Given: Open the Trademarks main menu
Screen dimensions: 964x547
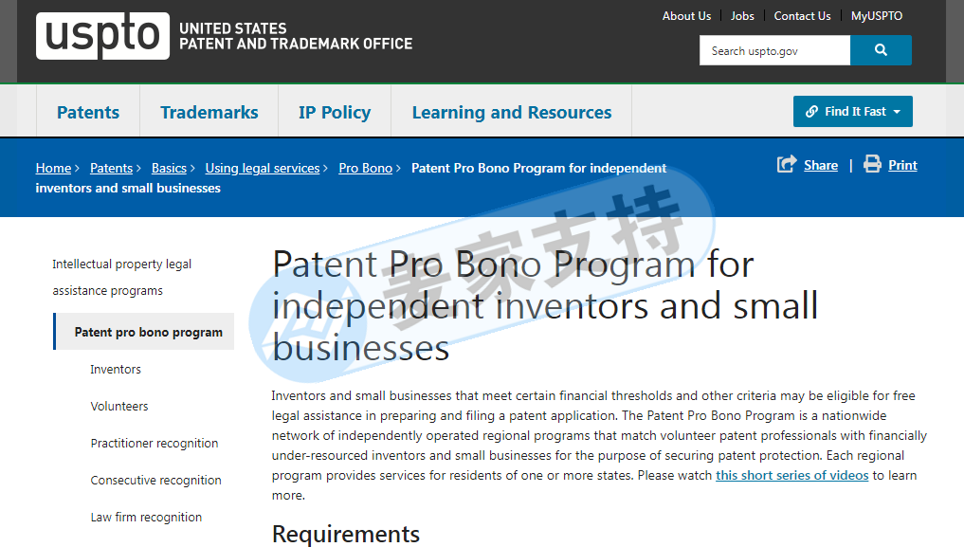Looking at the screenshot, I should click(x=209, y=113).
